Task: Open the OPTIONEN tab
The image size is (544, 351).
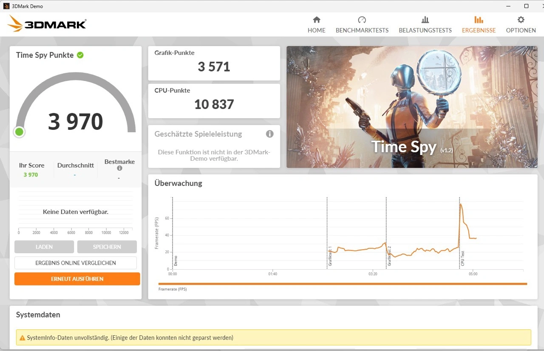Action: coord(521,25)
